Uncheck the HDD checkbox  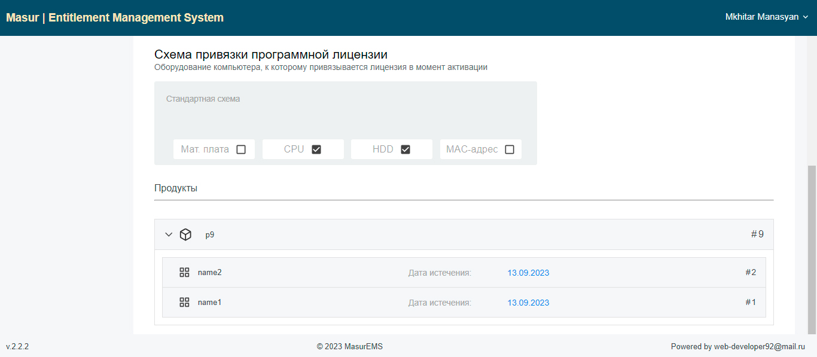pos(406,149)
